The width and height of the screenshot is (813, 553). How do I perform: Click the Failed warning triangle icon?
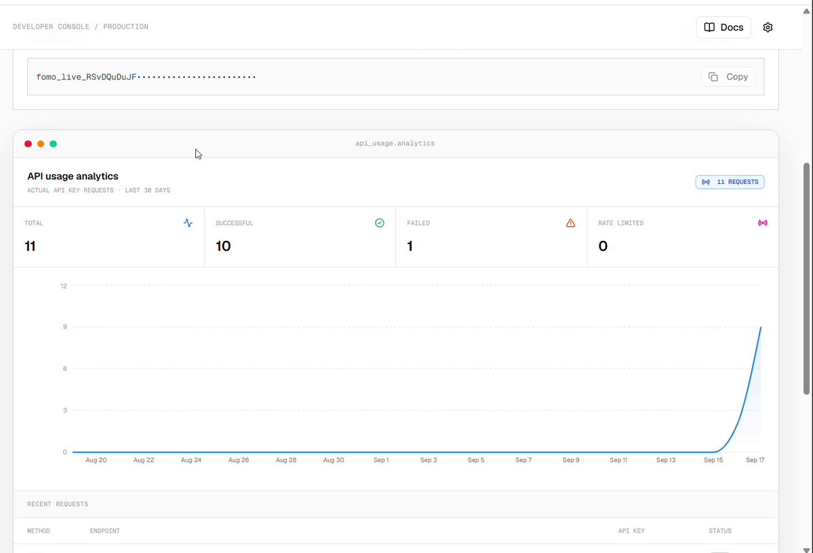570,223
